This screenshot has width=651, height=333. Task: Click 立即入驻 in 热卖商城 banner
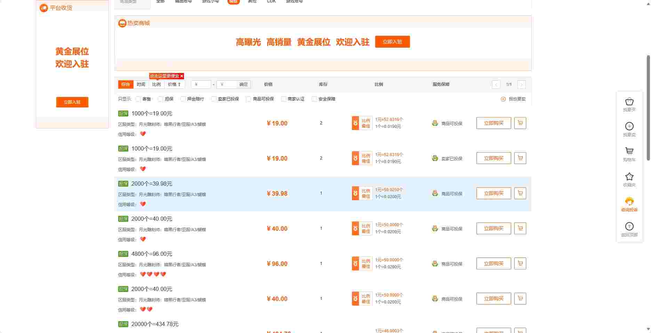pyautogui.click(x=392, y=42)
